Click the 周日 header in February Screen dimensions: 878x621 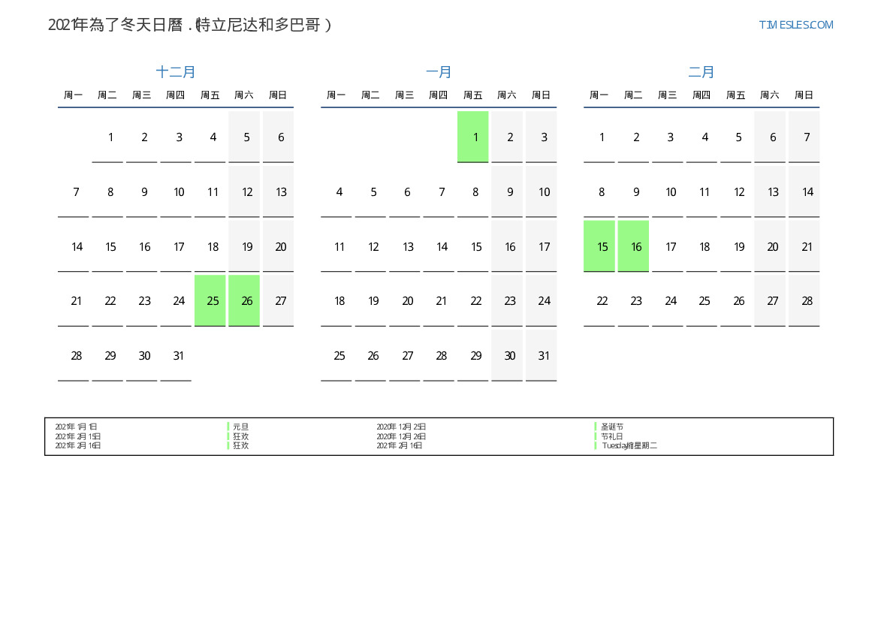coord(804,95)
